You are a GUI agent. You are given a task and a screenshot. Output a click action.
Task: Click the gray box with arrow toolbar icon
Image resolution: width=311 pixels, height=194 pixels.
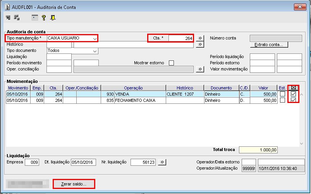point(8,18)
